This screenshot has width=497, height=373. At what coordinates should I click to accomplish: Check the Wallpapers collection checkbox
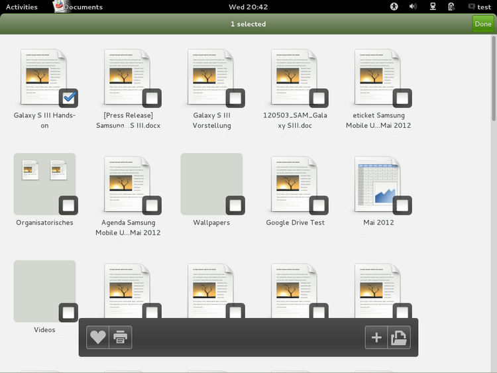click(x=235, y=205)
